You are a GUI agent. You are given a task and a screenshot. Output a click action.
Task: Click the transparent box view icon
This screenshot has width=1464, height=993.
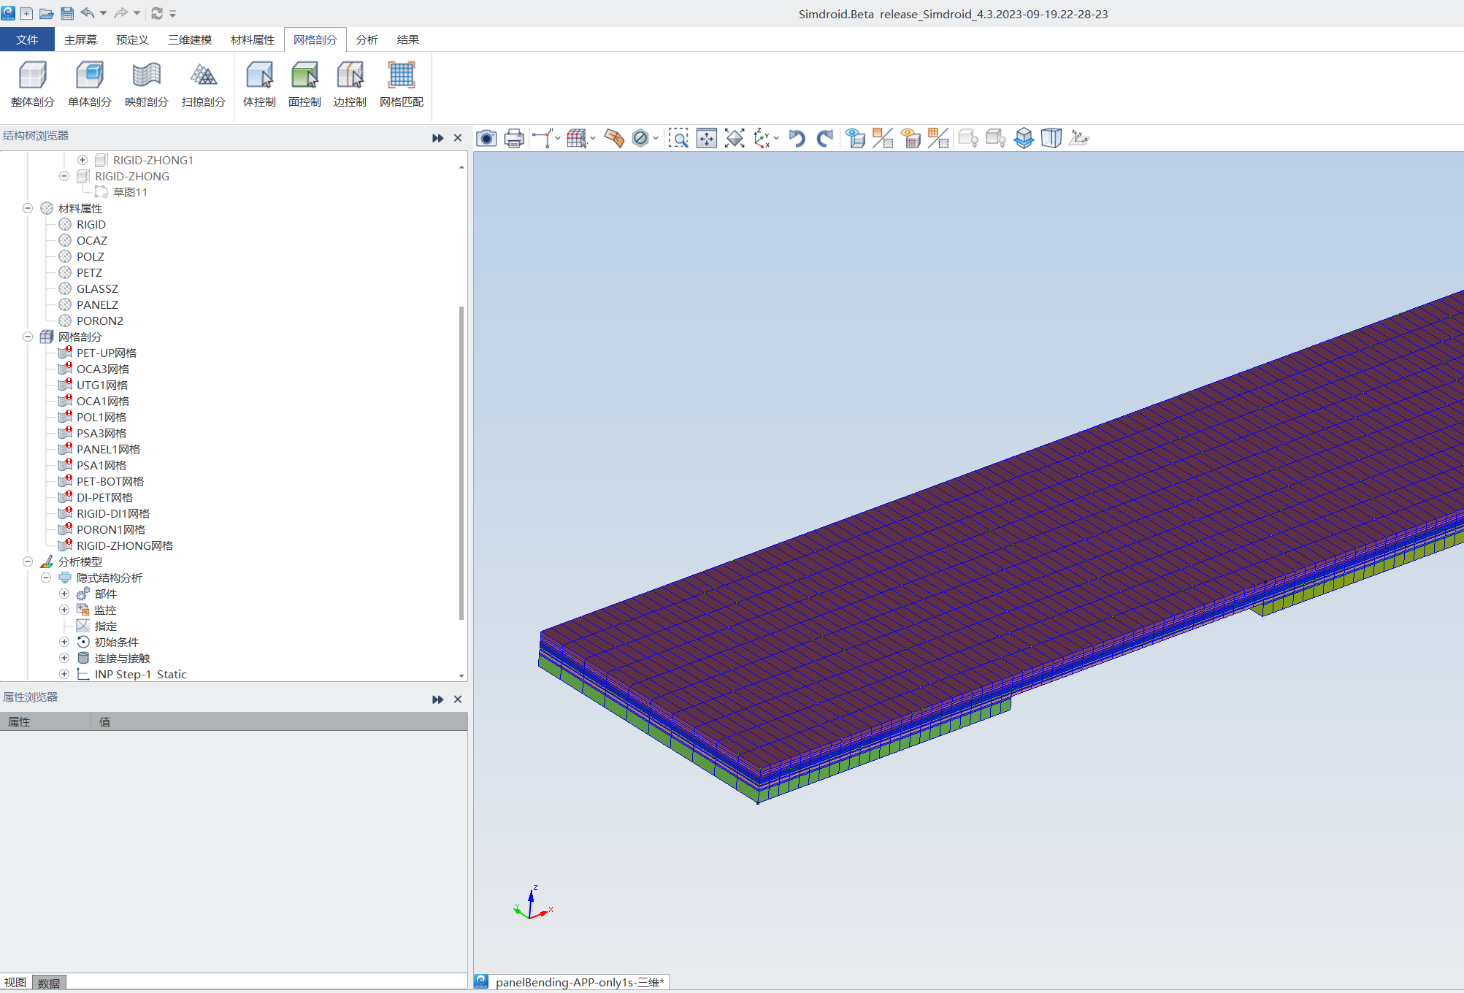click(1051, 138)
